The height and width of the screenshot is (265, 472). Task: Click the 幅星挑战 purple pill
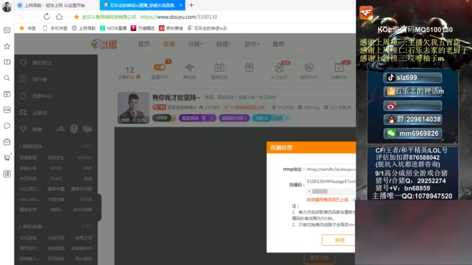coord(197,118)
